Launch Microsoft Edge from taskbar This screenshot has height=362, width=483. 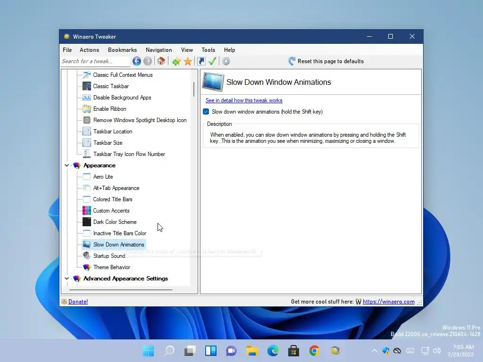tap(273, 351)
